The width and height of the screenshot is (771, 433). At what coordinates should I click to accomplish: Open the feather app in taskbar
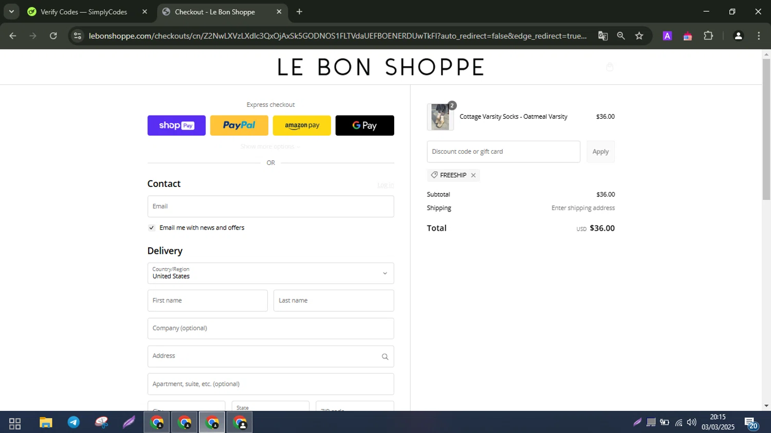(129, 423)
